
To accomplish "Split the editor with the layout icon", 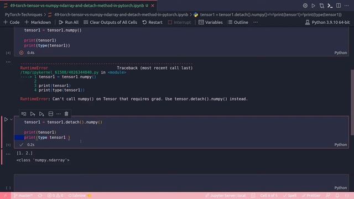I will point(339,6).
